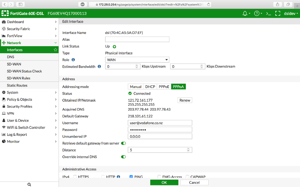Select Manual addressing mode

pos(135,86)
